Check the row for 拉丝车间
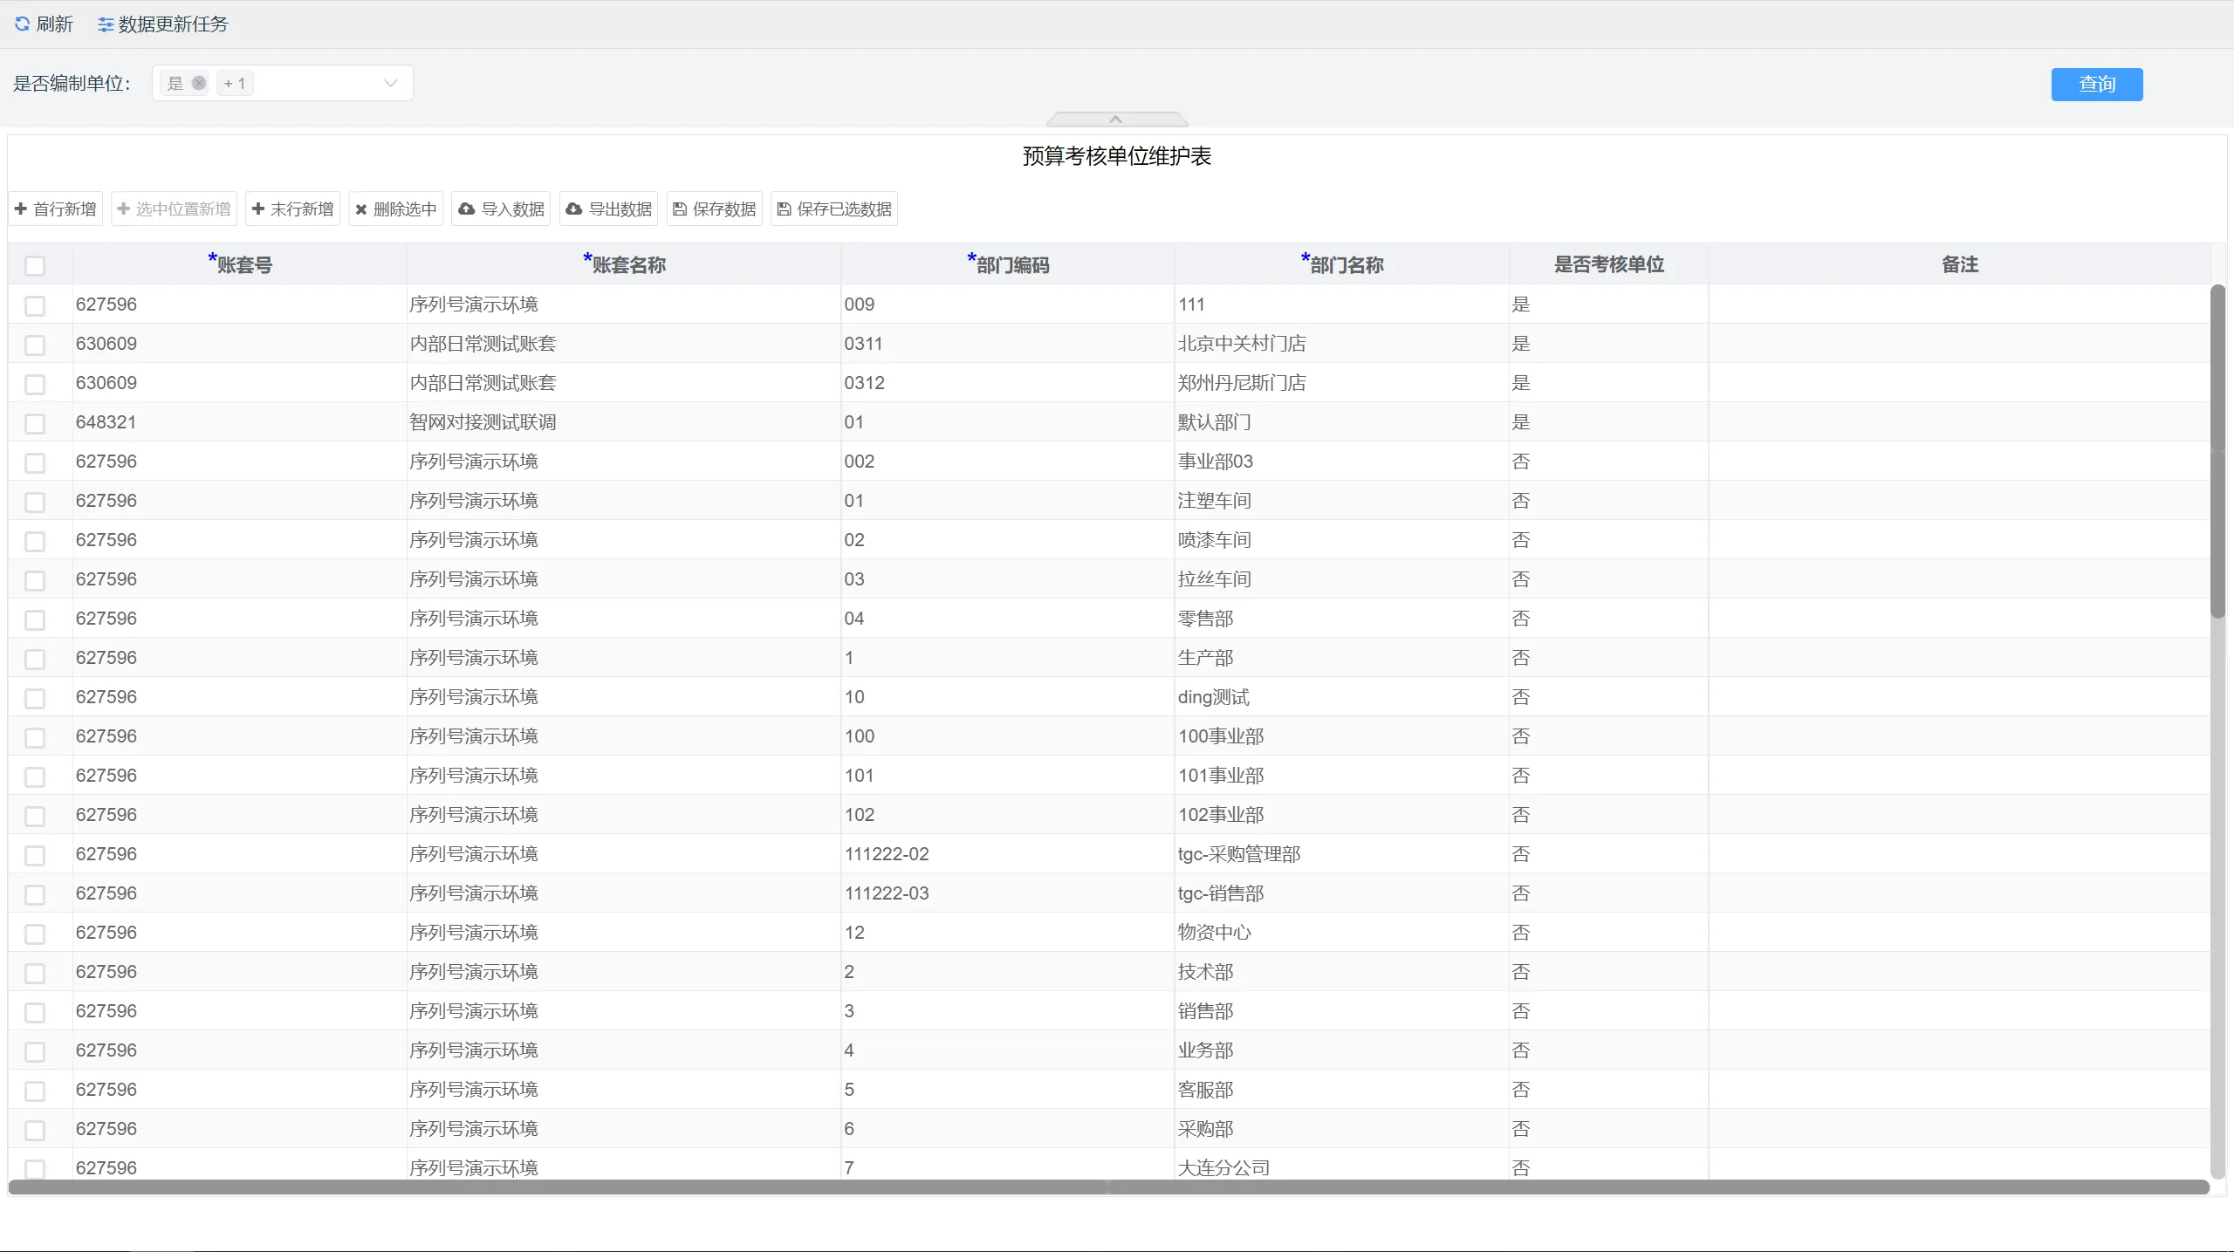This screenshot has height=1252, width=2234. (35, 580)
